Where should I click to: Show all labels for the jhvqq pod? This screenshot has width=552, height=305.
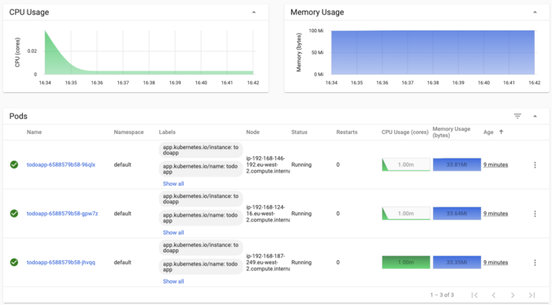173,281
